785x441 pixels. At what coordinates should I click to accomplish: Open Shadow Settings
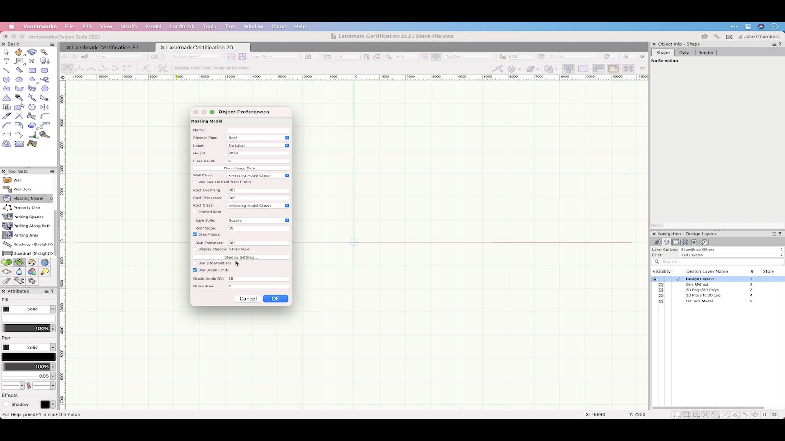point(241,257)
